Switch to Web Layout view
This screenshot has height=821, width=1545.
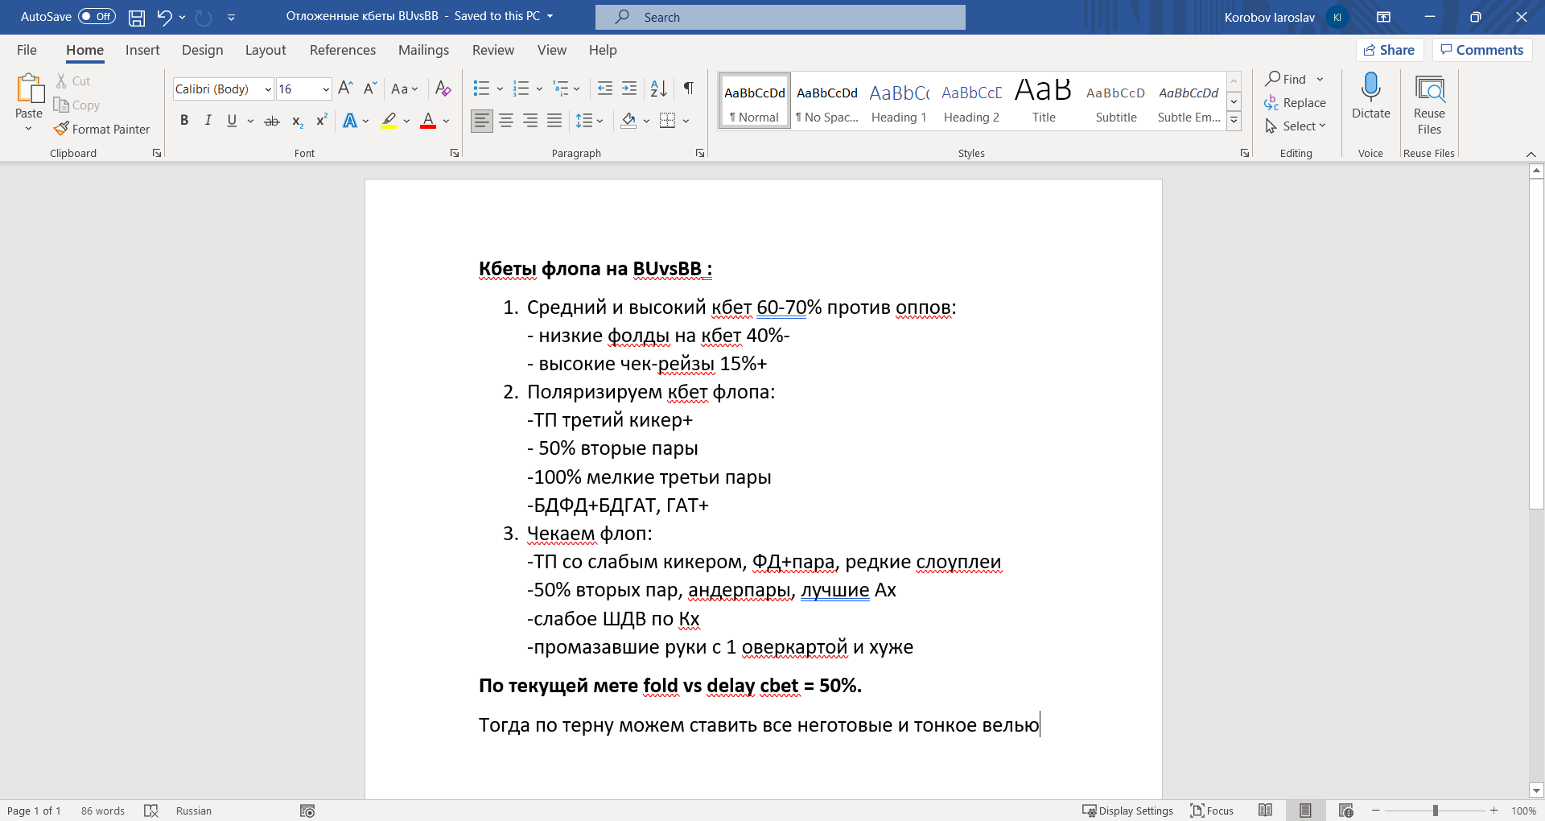click(x=1345, y=811)
